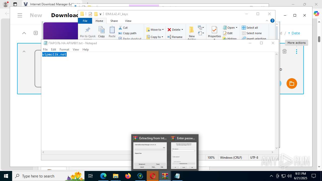322x181 pixels.
Task: Click Rename in Explorer ribbon
Action: point(175,37)
